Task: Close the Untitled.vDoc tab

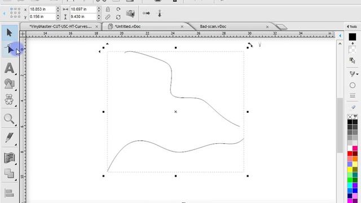Action: 182,27
